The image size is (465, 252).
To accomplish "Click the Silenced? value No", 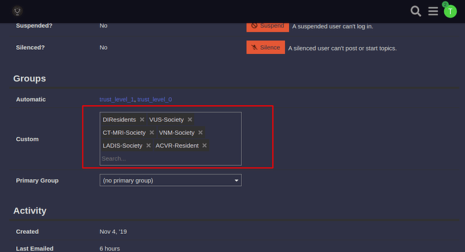I will pos(103,47).
